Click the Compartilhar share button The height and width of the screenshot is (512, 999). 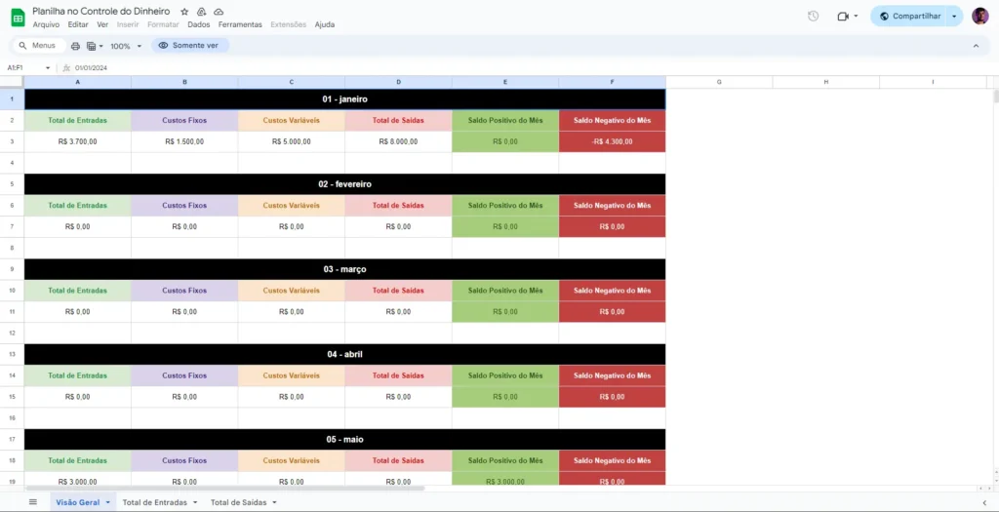909,16
